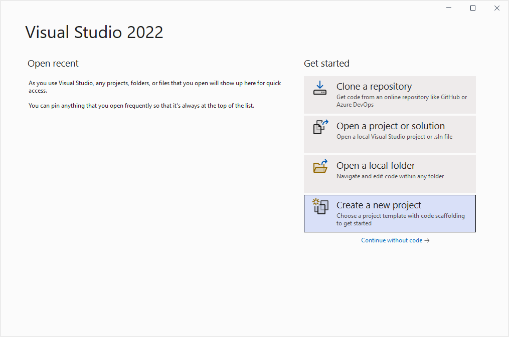Viewport: 509px width, 337px height.
Task: Start with the Create a new project title
Action: 379,205
